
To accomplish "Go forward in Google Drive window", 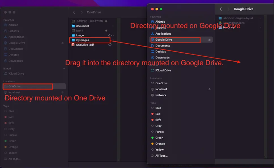I will coord(228,9).
